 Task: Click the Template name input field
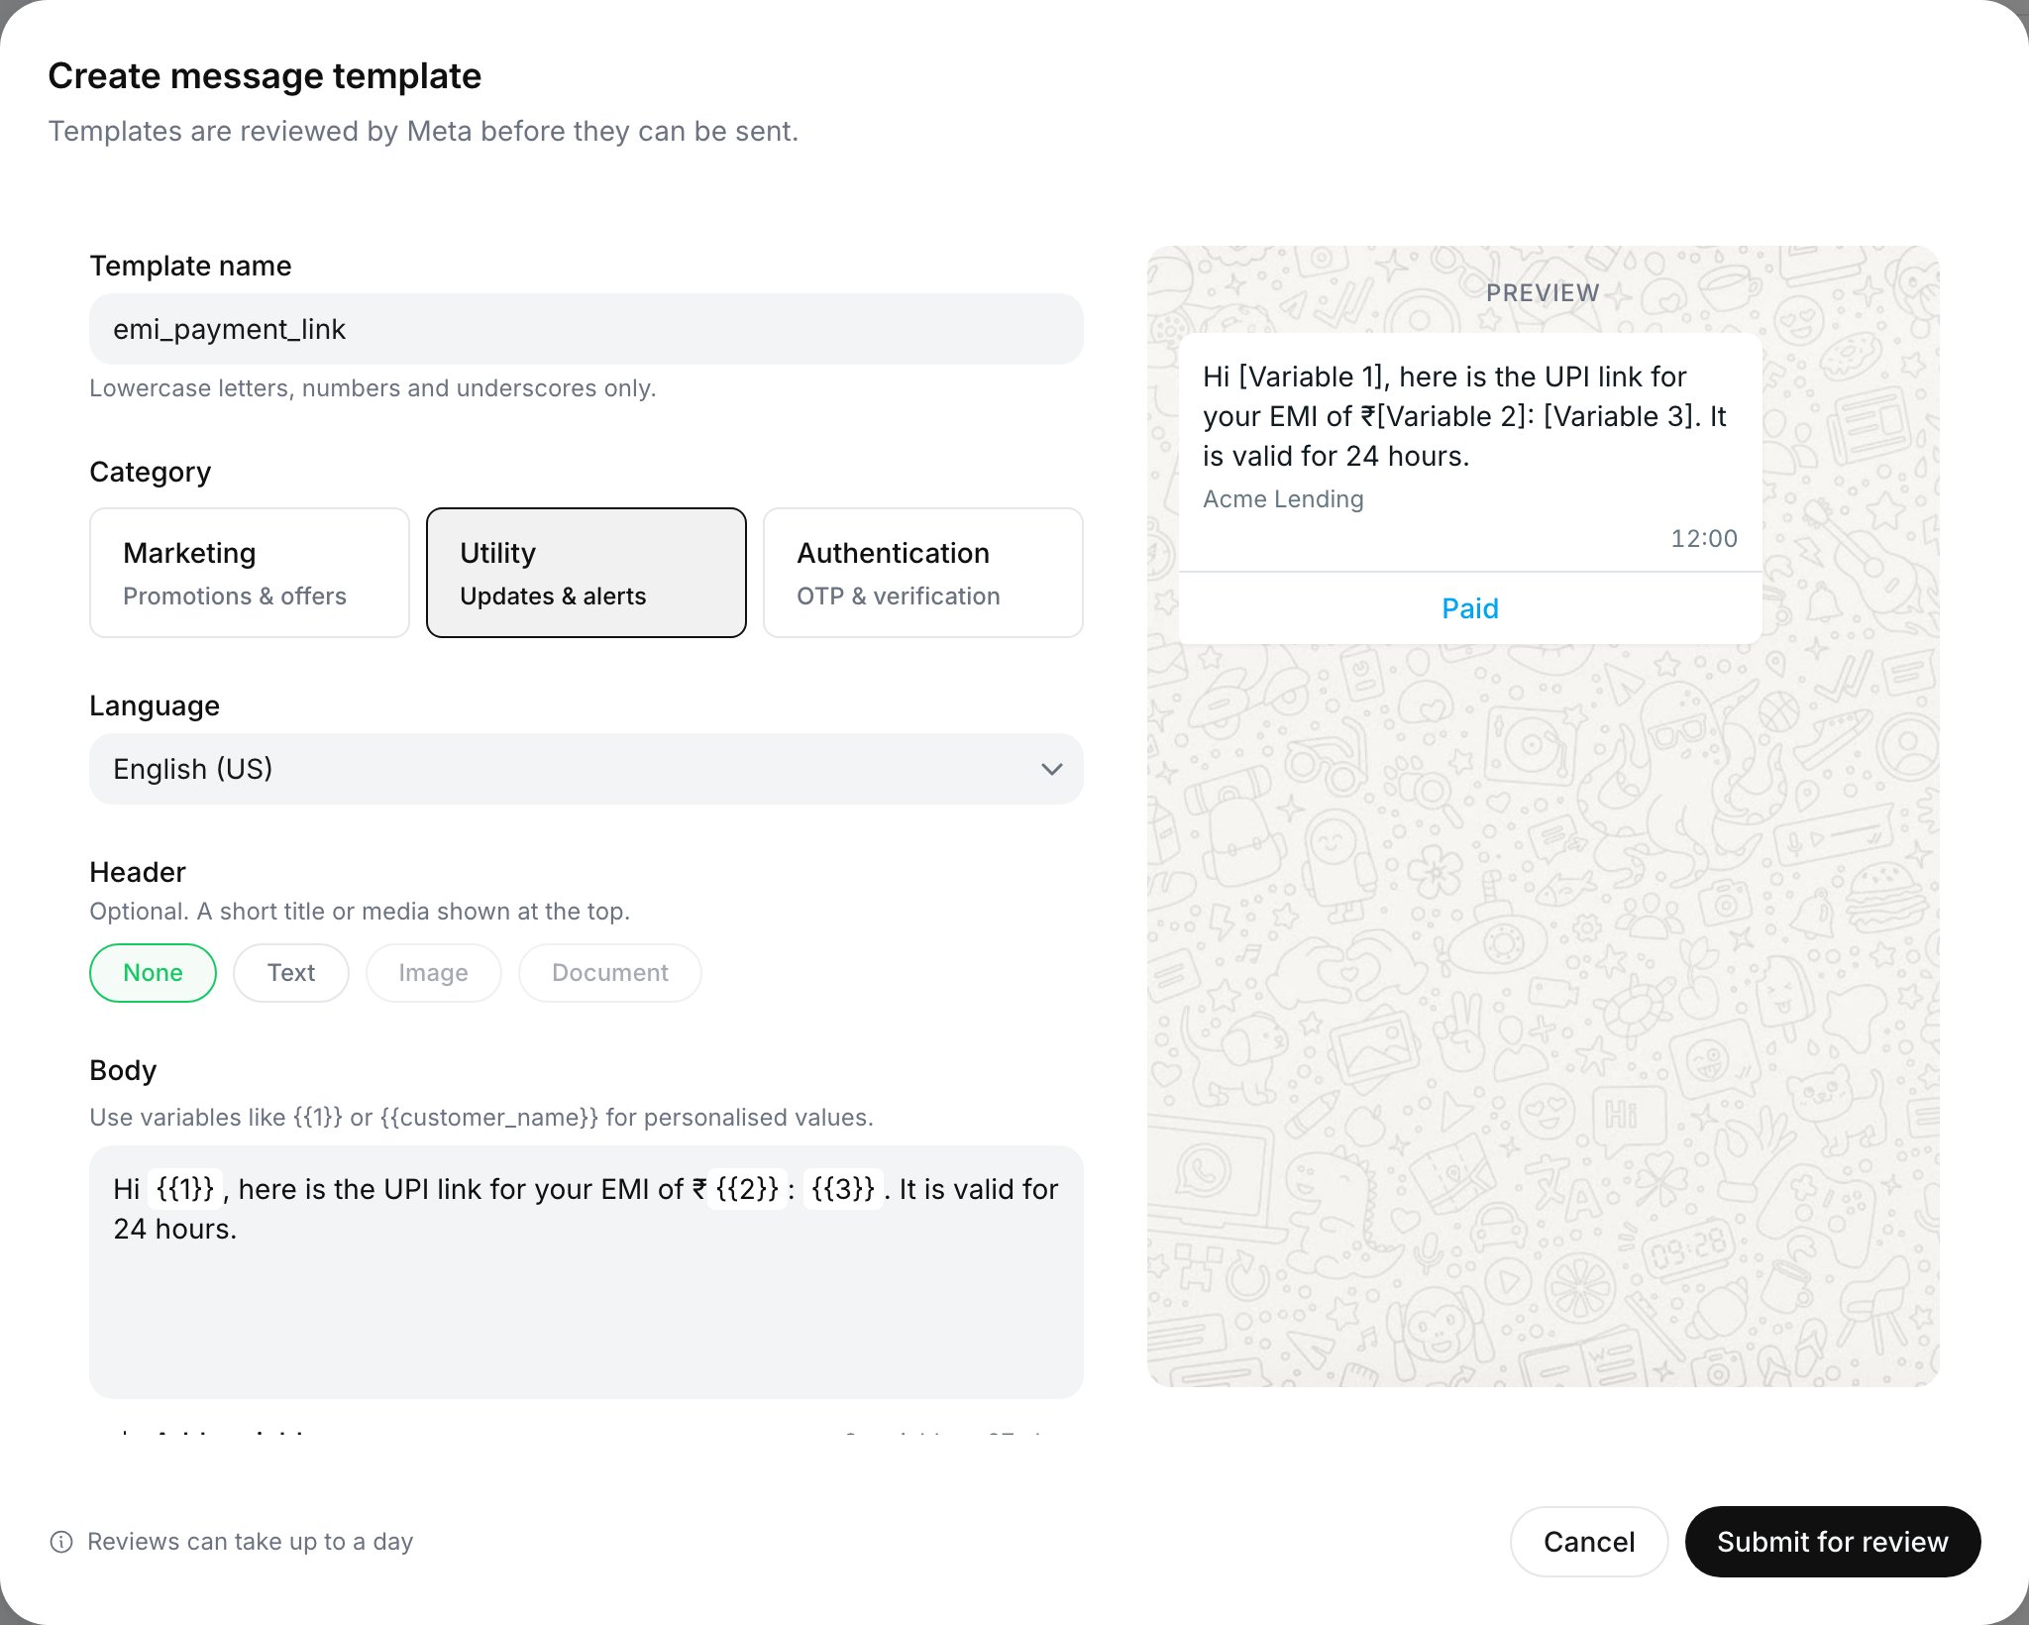click(587, 329)
